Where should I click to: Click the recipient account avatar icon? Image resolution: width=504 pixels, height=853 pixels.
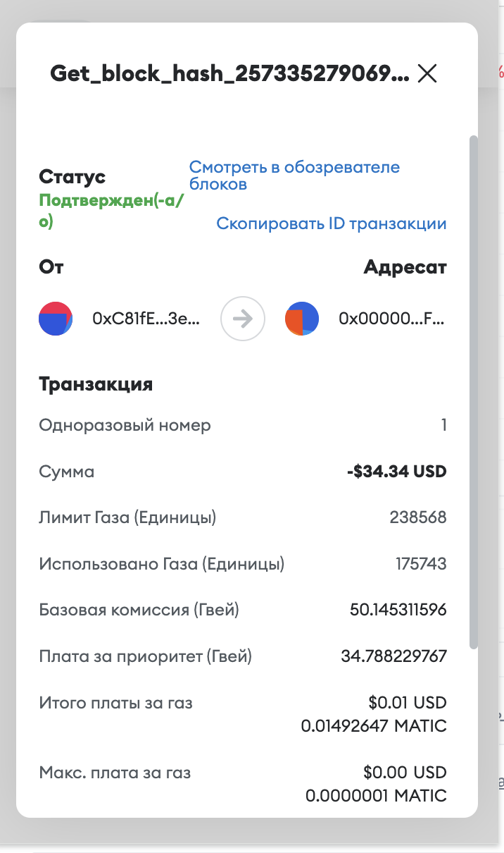(302, 319)
